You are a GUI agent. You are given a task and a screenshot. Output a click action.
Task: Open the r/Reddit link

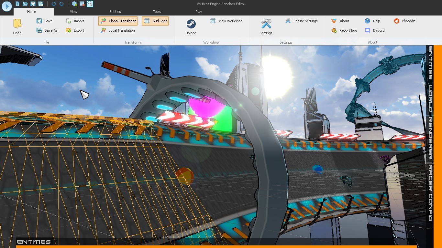pyautogui.click(x=404, y=21)
